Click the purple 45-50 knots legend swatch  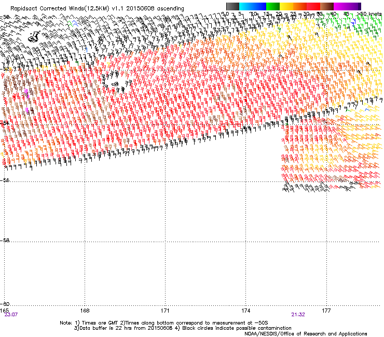pos(354,6)
